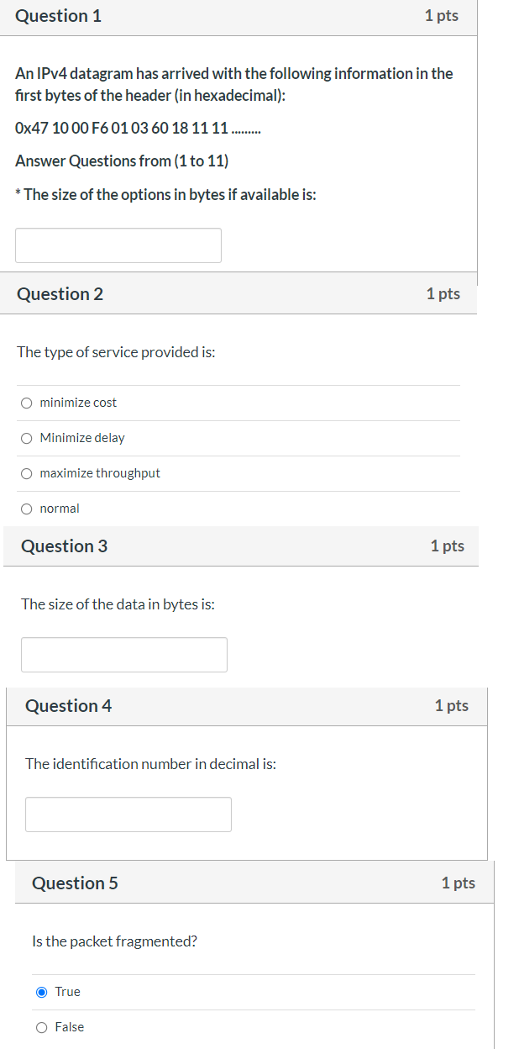The height and width of the screenshot is (1049, 519).
Task: Click the Question 4 header
Action: 68,706
